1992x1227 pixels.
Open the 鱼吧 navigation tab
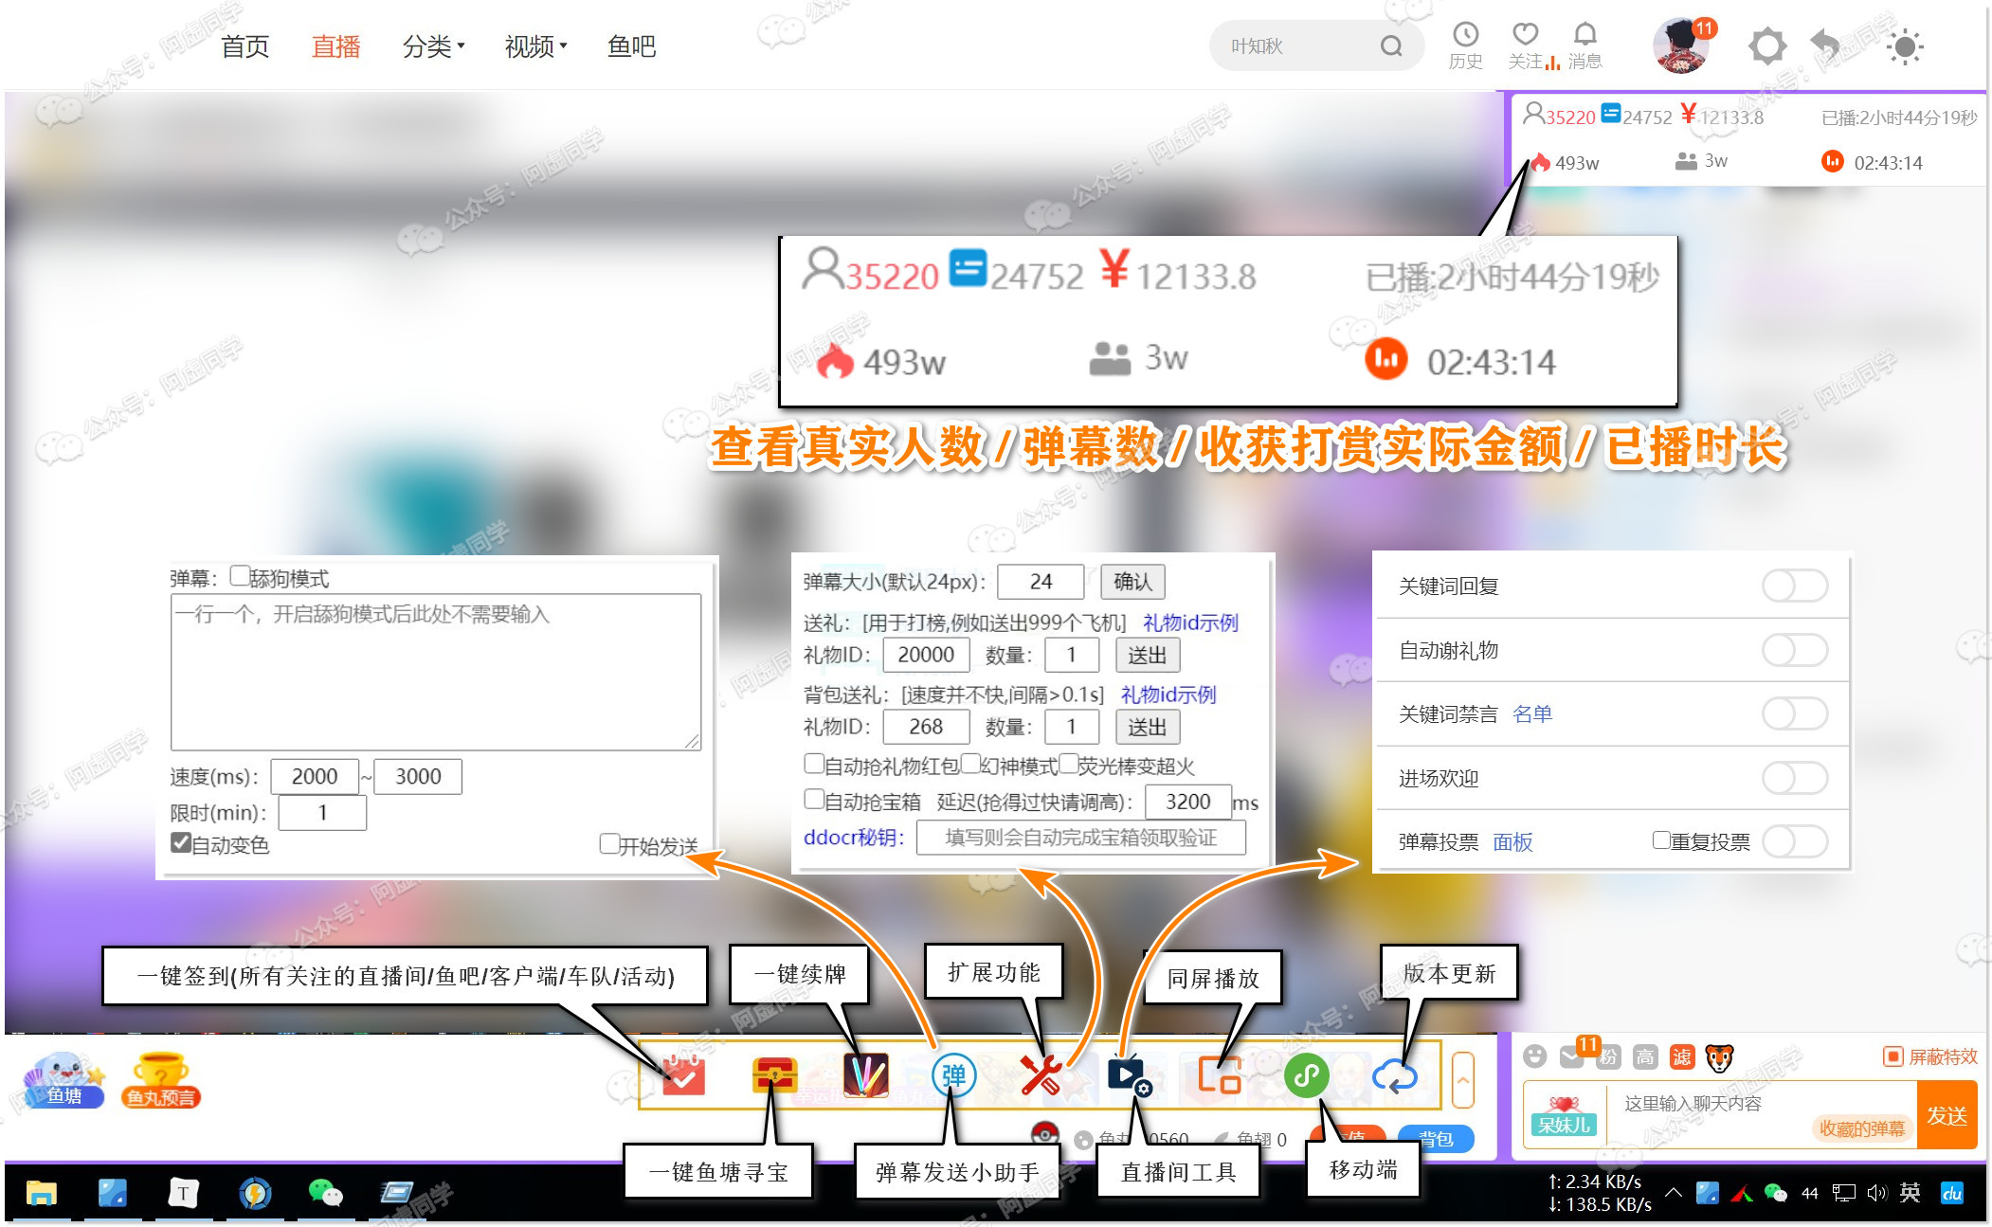(x=631, y=46)
